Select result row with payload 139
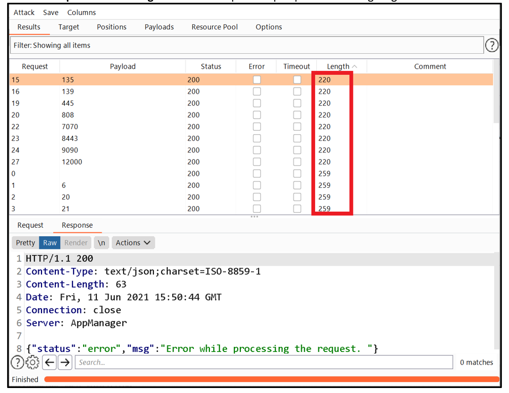Screen dimensions: 509x393 coord(251,91)
